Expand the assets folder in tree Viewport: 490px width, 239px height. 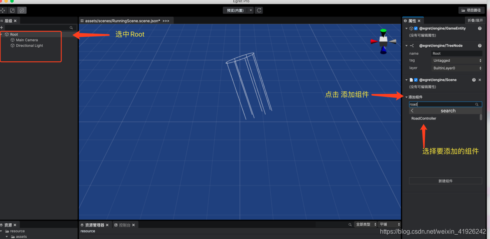(7, 237)
